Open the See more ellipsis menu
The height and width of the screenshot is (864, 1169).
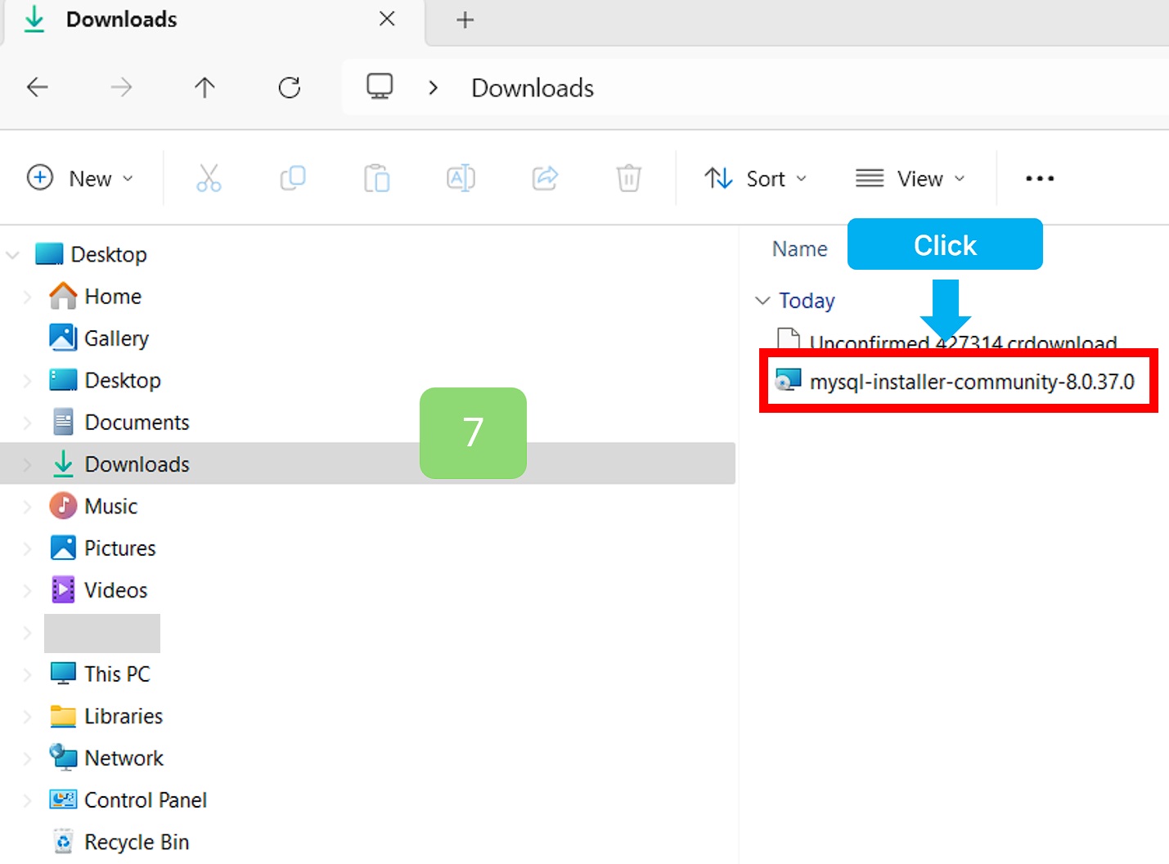pos(1040,178)
